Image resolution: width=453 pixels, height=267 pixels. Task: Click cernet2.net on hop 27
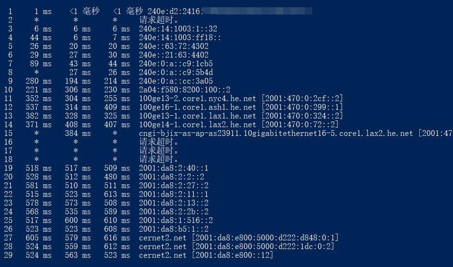(163, 237)
